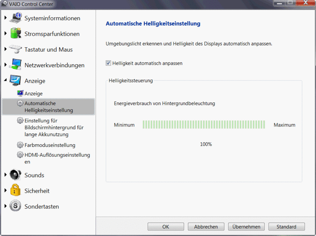Click the Maximum label
The height and width of the screenshot is (236, 316).
[284, 125]
